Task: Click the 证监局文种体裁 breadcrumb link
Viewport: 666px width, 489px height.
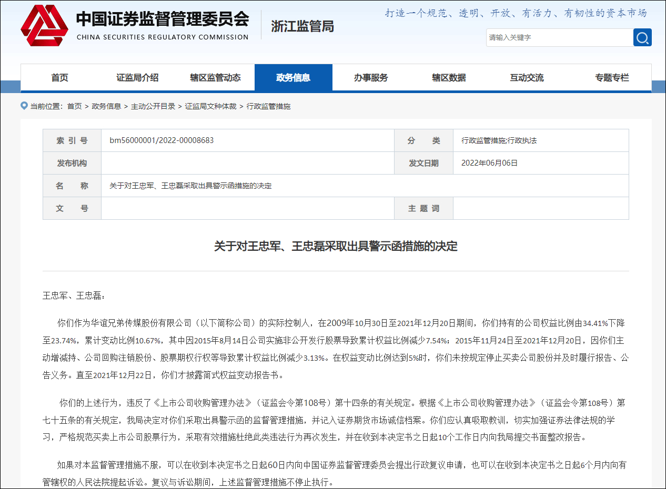Action: (211, 106)
